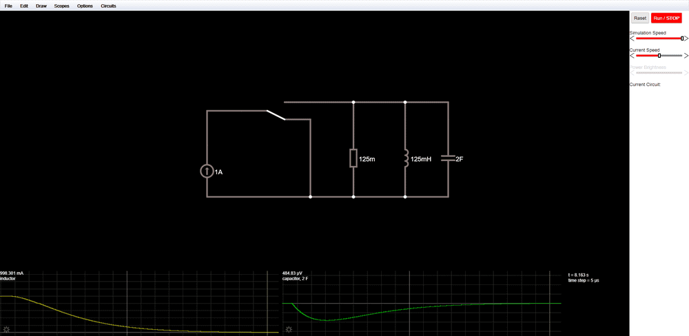Toggle the circuit switch
This screenshot has height=336, width=689.
pyautogui.click(x=276, y=114)
